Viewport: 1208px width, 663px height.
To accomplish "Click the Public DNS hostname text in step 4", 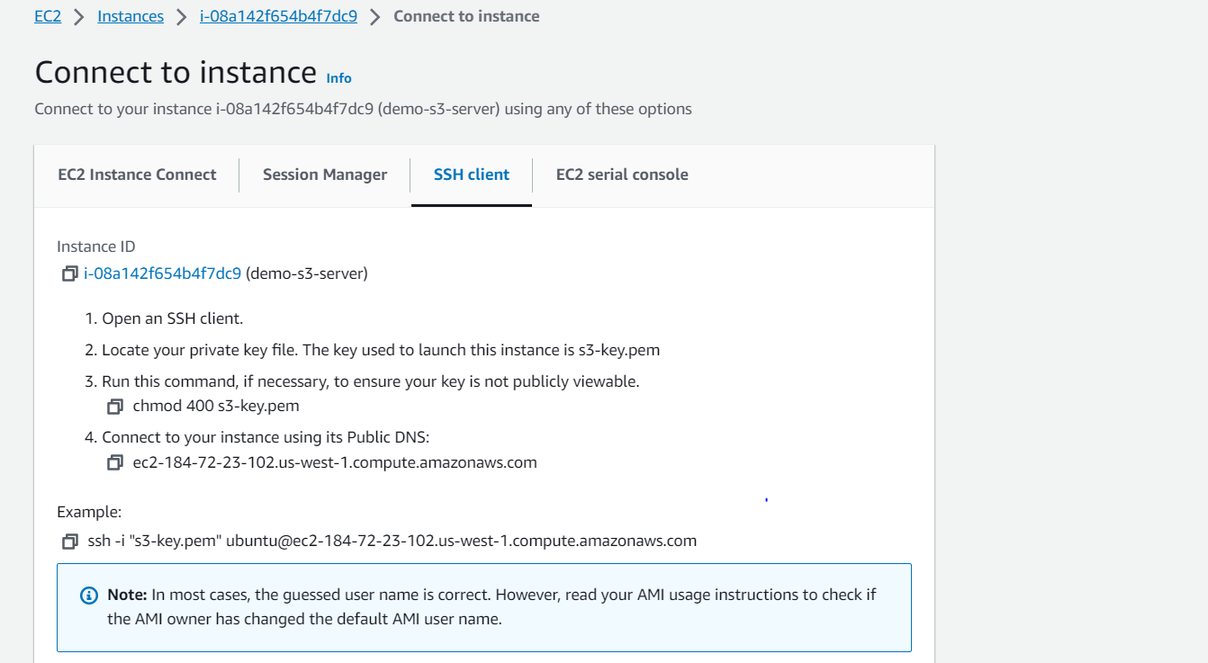I will pyautogui.click(x=335, y=463).
